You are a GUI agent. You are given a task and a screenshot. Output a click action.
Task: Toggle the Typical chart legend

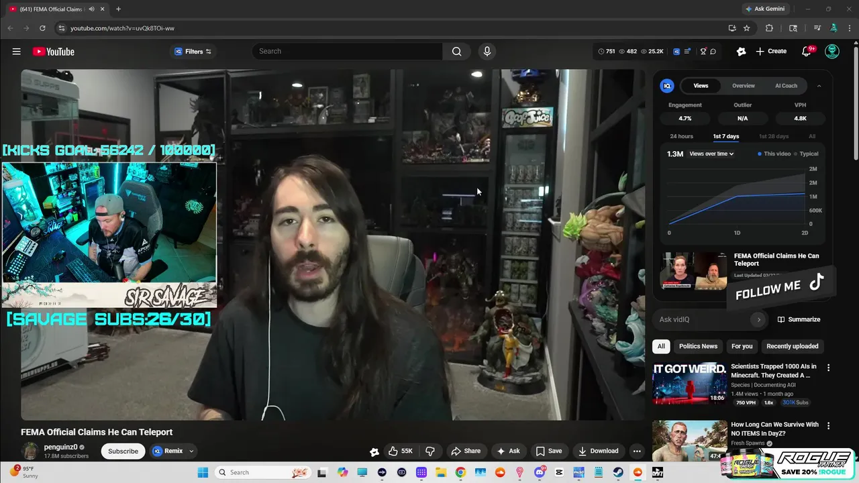(x=806, y=154)
